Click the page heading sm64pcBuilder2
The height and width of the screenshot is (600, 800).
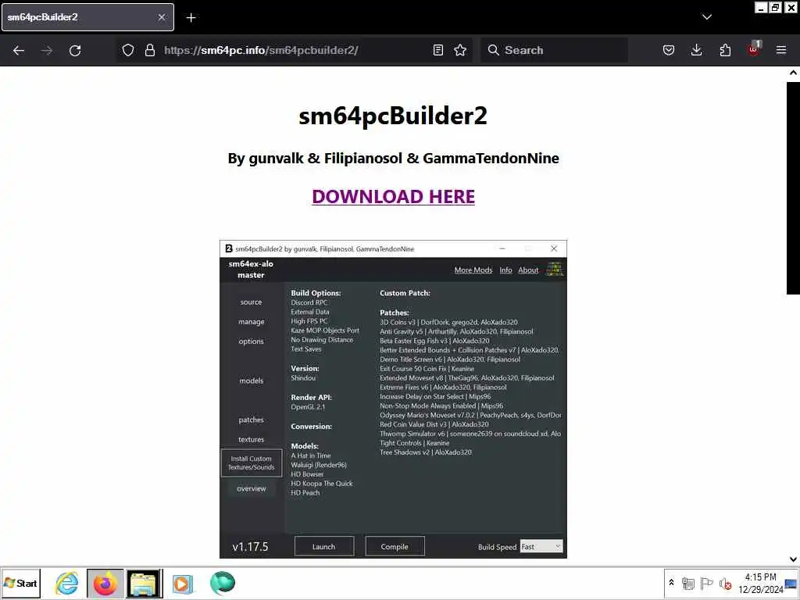[x=393, y=116]
